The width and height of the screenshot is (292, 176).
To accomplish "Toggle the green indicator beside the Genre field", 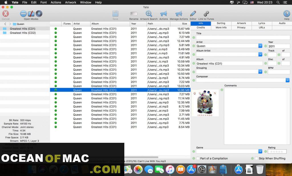I will (x=194, y=152).
